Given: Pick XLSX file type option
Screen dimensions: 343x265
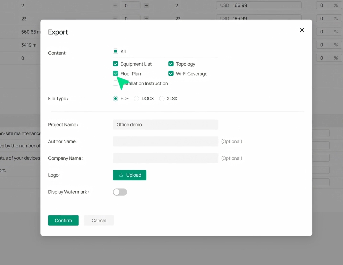Looking at the screenshot, I should click(162, 99).
